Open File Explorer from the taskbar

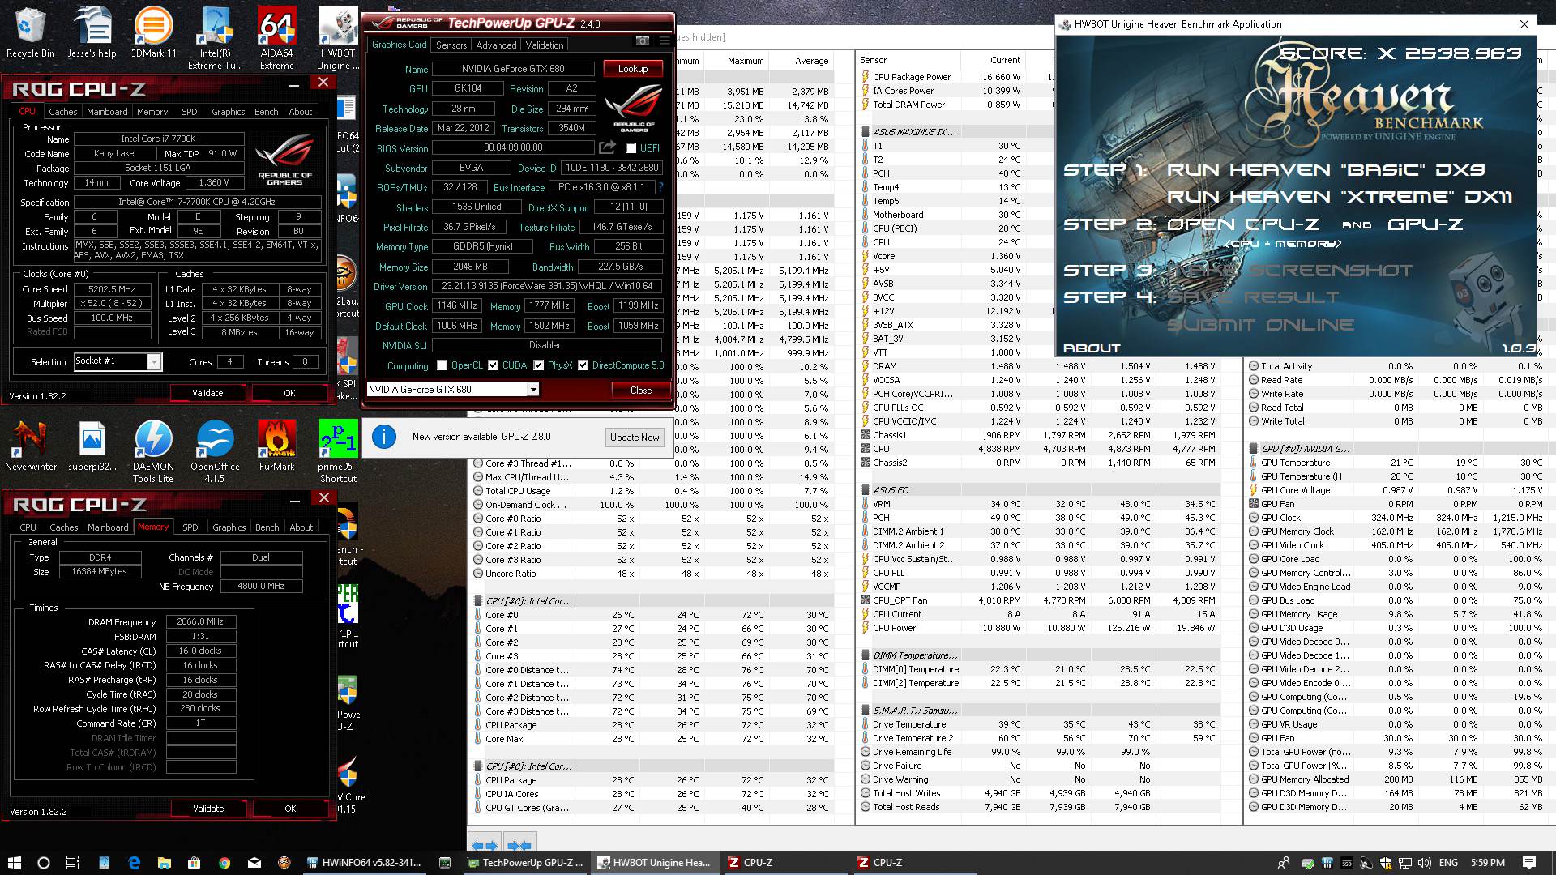(x=164, y=863)
